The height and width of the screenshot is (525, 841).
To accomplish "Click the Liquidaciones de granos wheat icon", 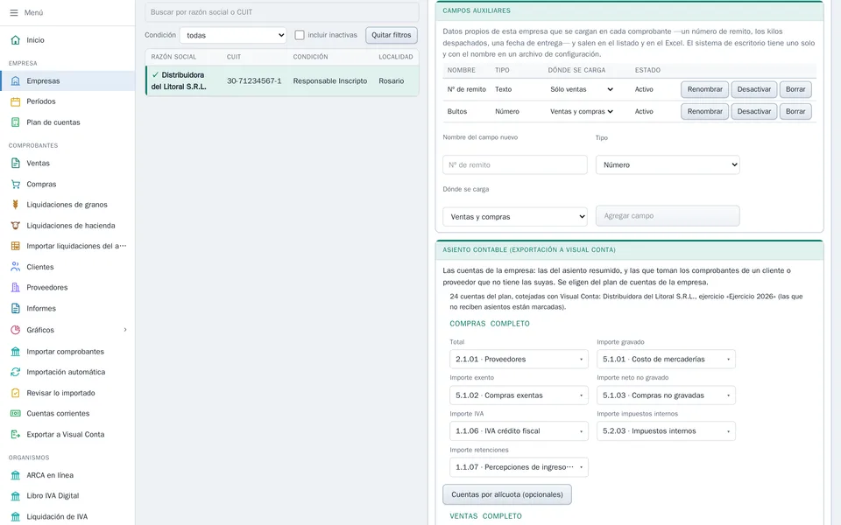I will pos(16,205).
